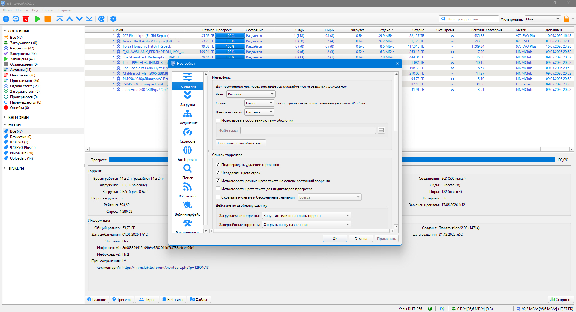Screen dimensions: 576x312
Task: Collapse the СОСТОЯНИЕ sidebar section
Action: 5,31
